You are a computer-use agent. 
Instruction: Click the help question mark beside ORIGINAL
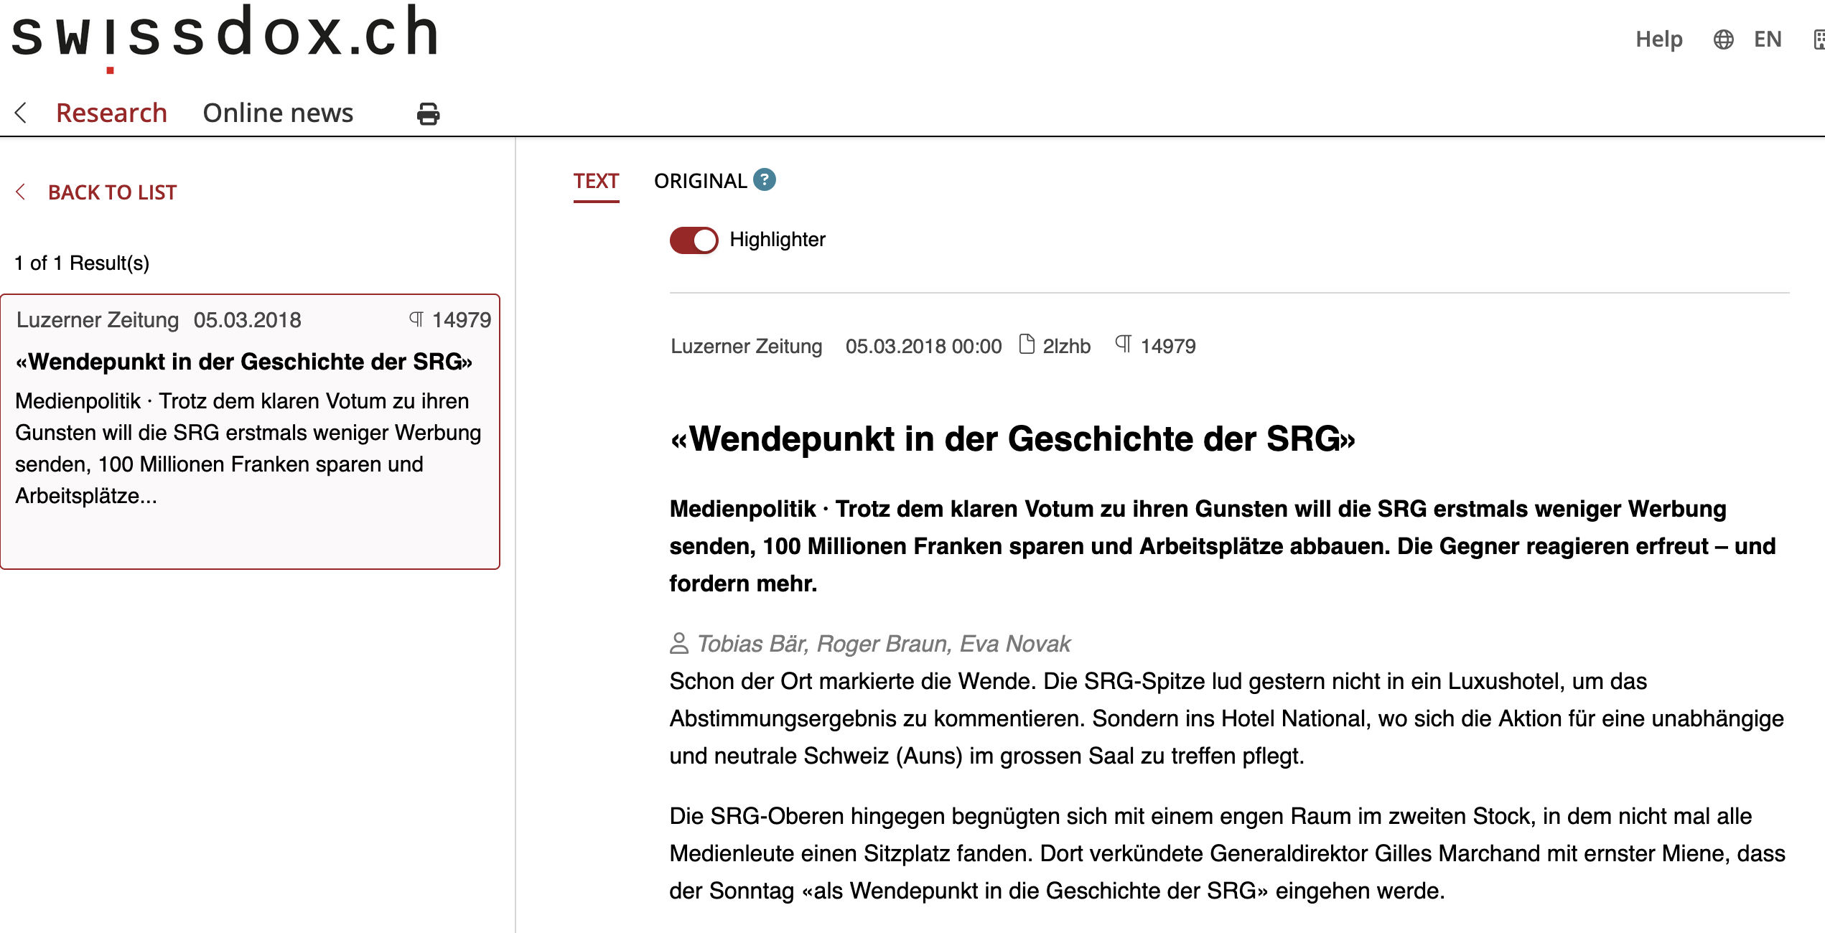point(765,179)
